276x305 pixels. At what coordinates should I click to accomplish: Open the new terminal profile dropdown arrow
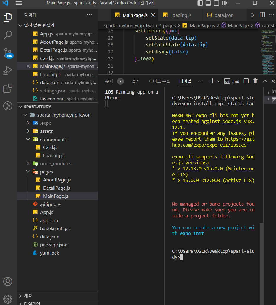(x=218, y=81)
